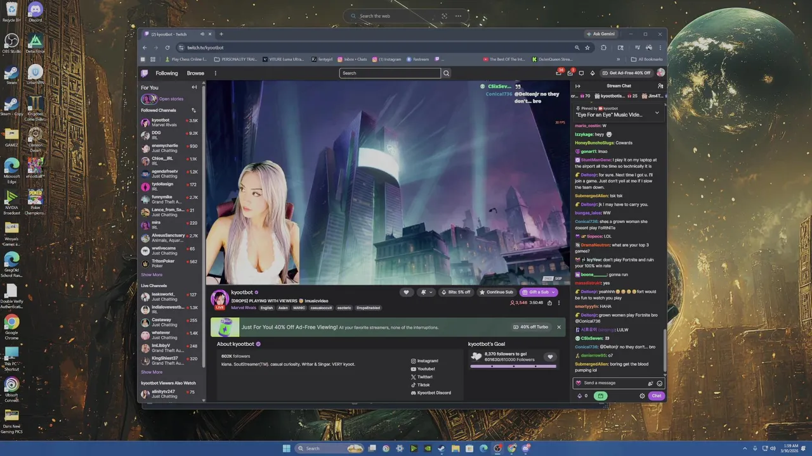Click Bits: 5% off button

click(x=455, y=292)
